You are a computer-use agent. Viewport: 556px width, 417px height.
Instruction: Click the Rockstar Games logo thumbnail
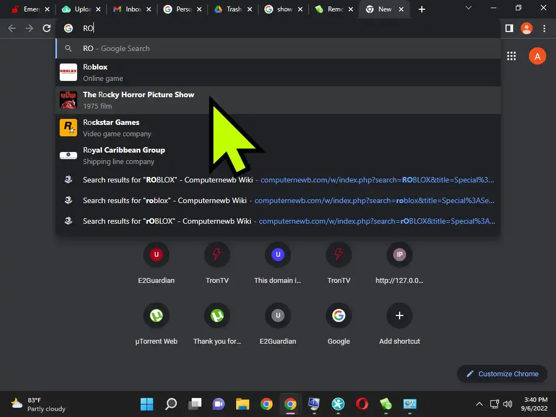click(68, 128)
